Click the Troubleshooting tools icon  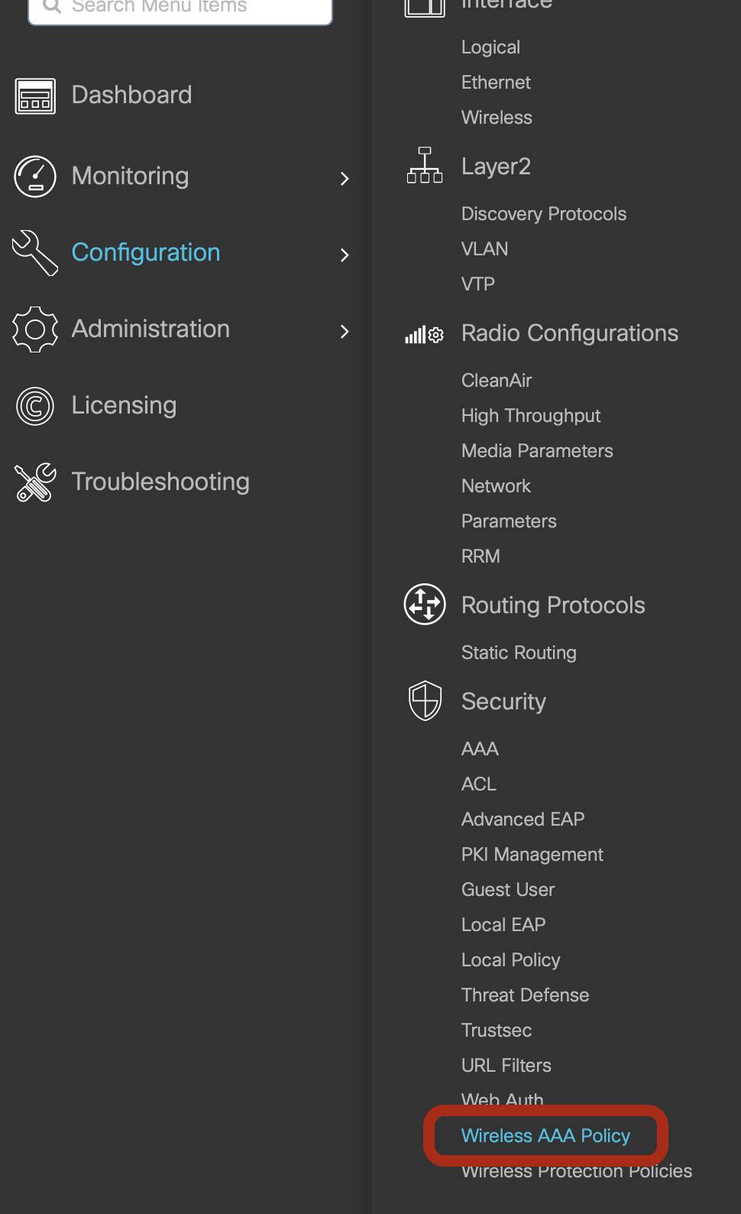35,482
